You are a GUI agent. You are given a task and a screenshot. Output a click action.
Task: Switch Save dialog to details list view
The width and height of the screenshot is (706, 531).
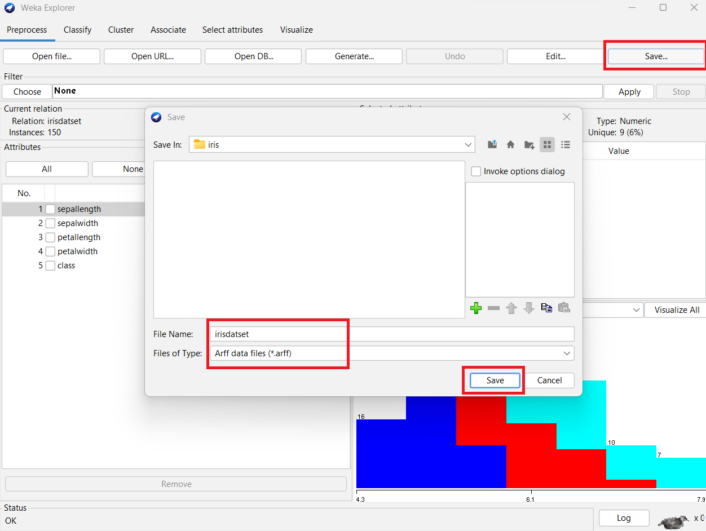[566, 145]
